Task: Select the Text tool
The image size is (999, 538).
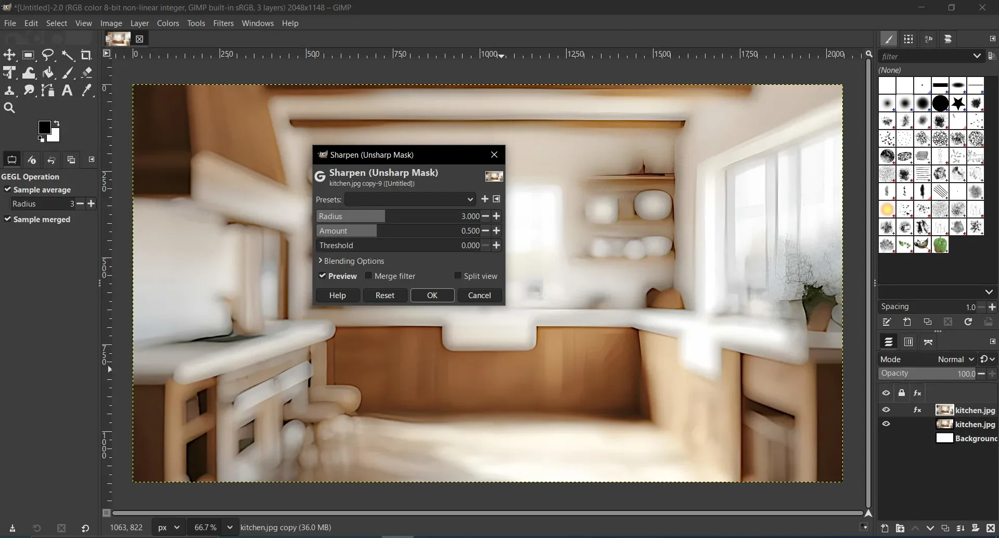Action: point(68,91)
